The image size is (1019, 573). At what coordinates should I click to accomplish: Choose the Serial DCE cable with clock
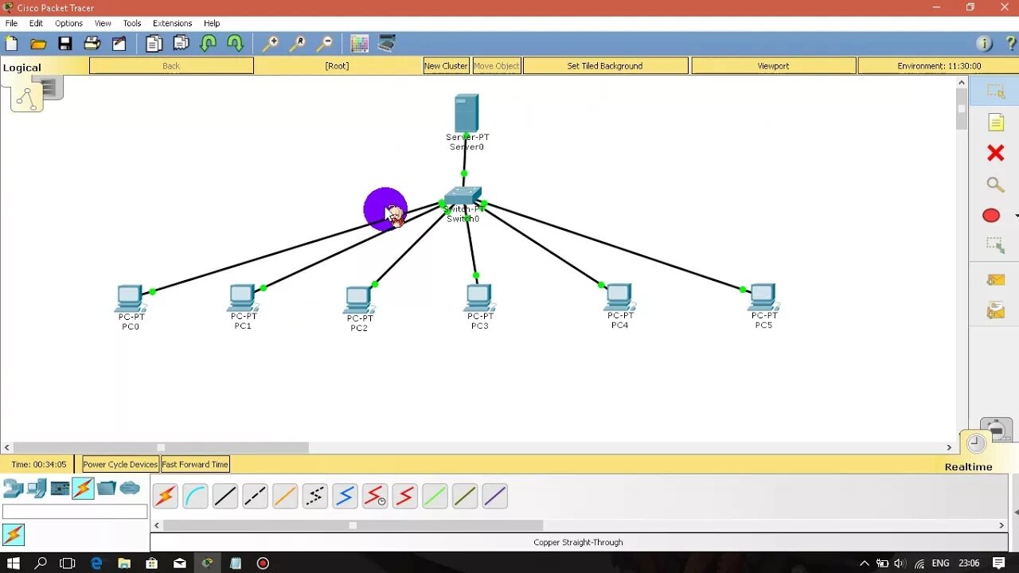(x=375, y=497)
